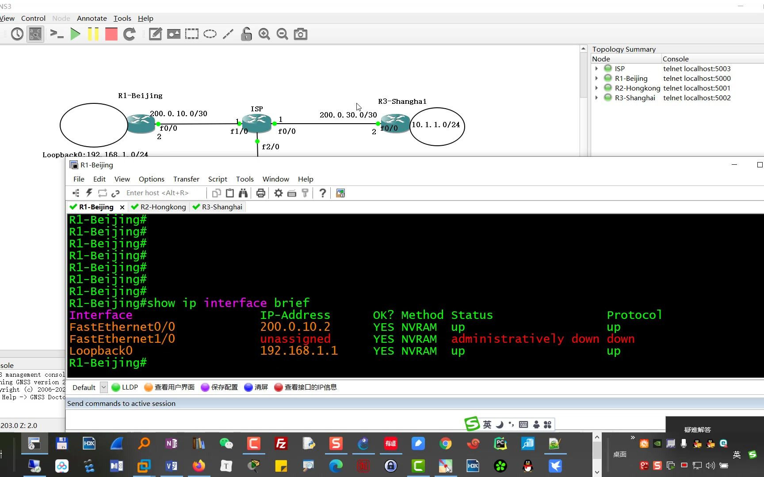Viewport: 764px width, 477px height.
Task: Open the Script menu in terminal window
Action: 218,179
